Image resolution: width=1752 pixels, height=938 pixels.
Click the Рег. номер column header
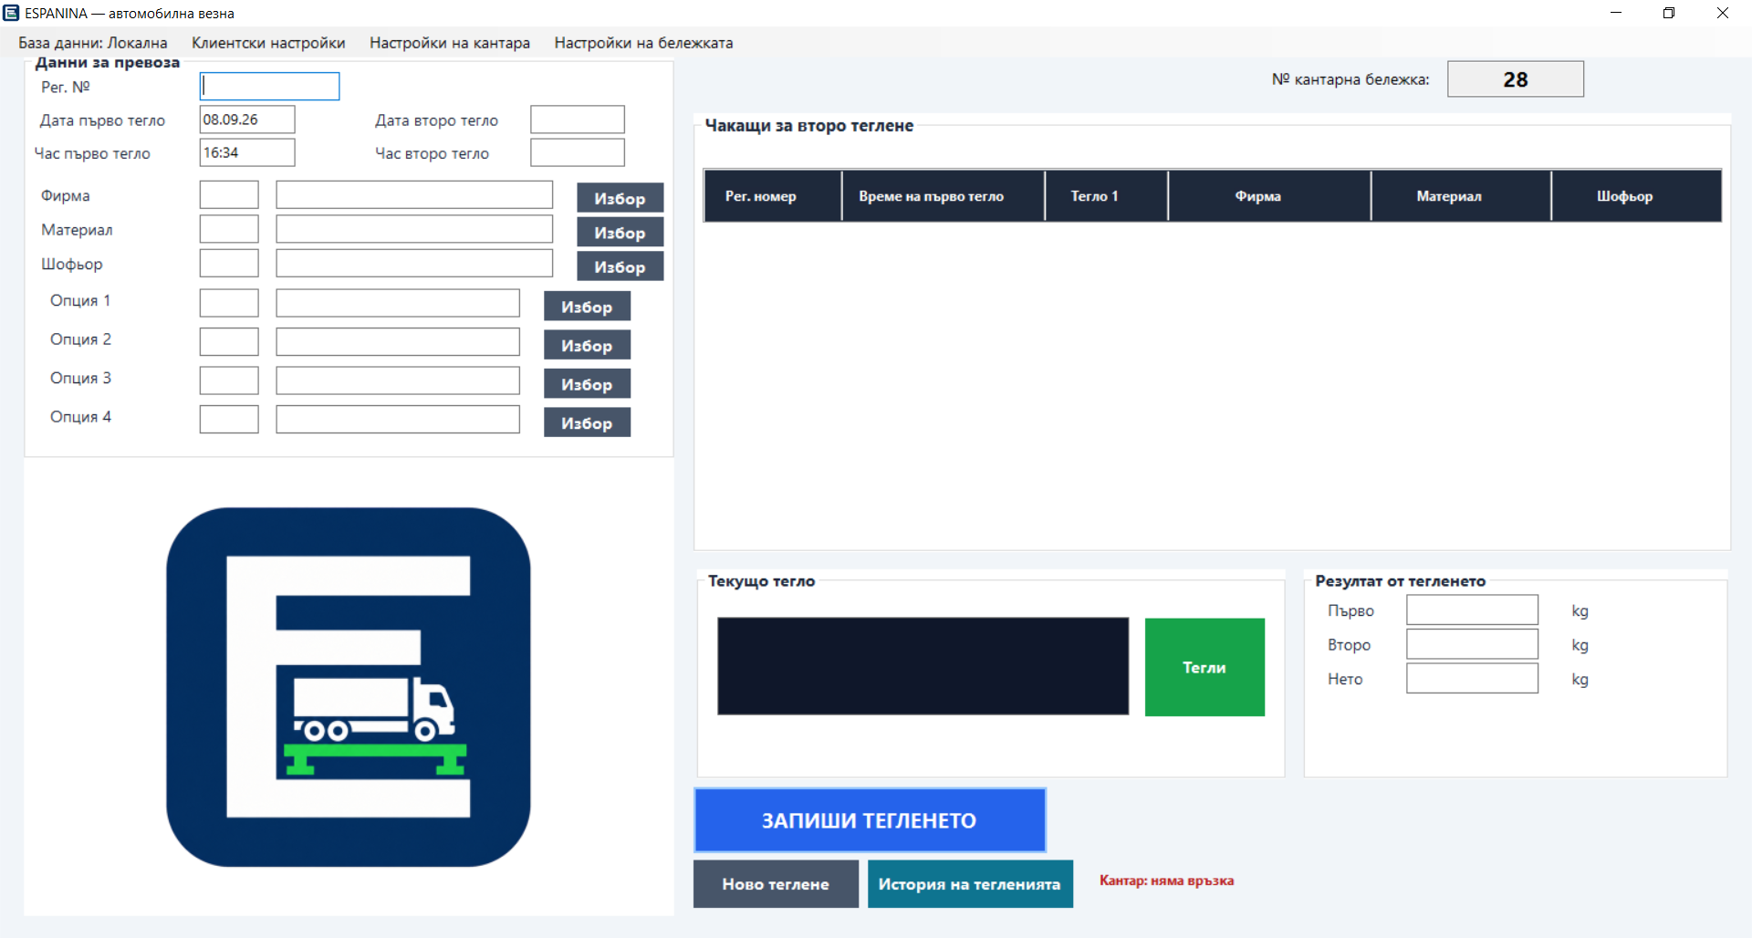tap(772, 195)
